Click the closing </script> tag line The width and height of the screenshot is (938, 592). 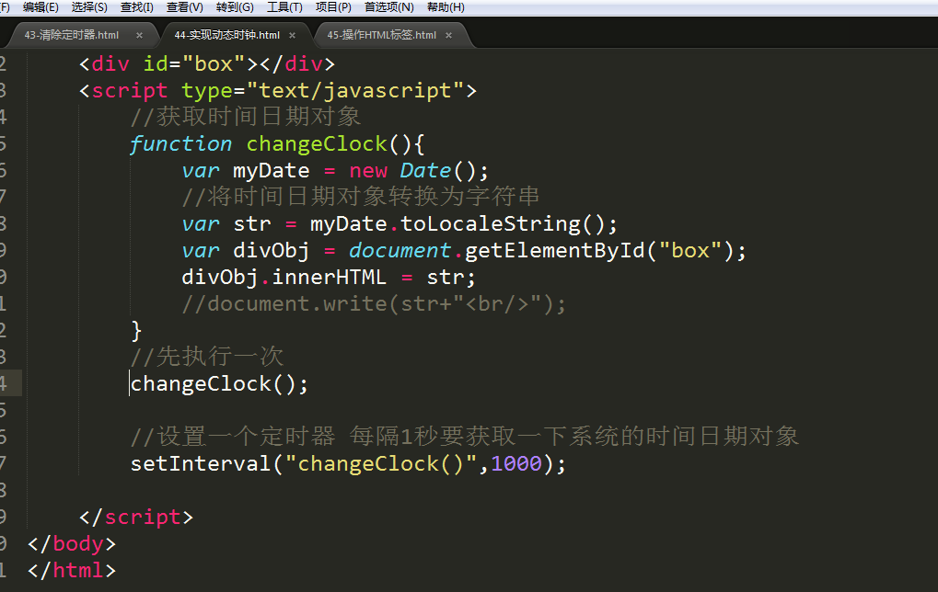[136, 517]
